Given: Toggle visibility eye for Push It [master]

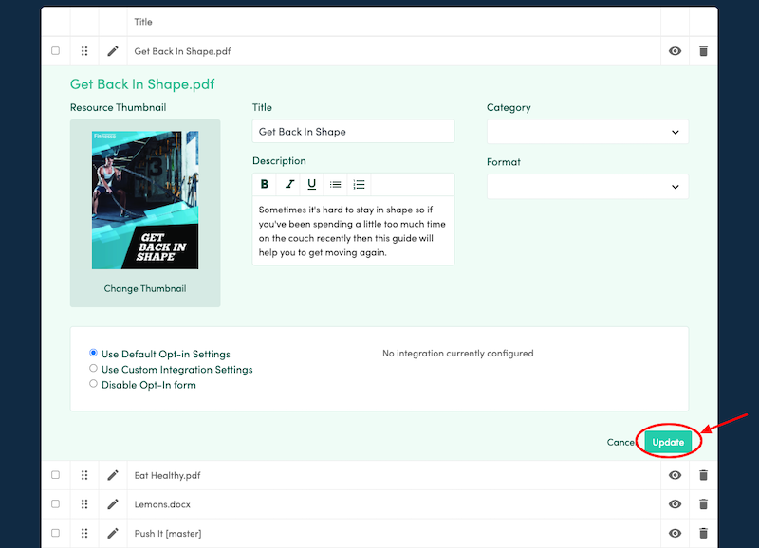Looking at the screenshot, I should (675, 533).
